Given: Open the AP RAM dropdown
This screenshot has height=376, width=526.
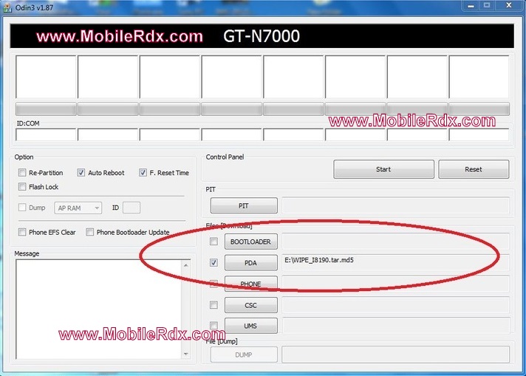Looking at the screenshot, I should point(78,208).
